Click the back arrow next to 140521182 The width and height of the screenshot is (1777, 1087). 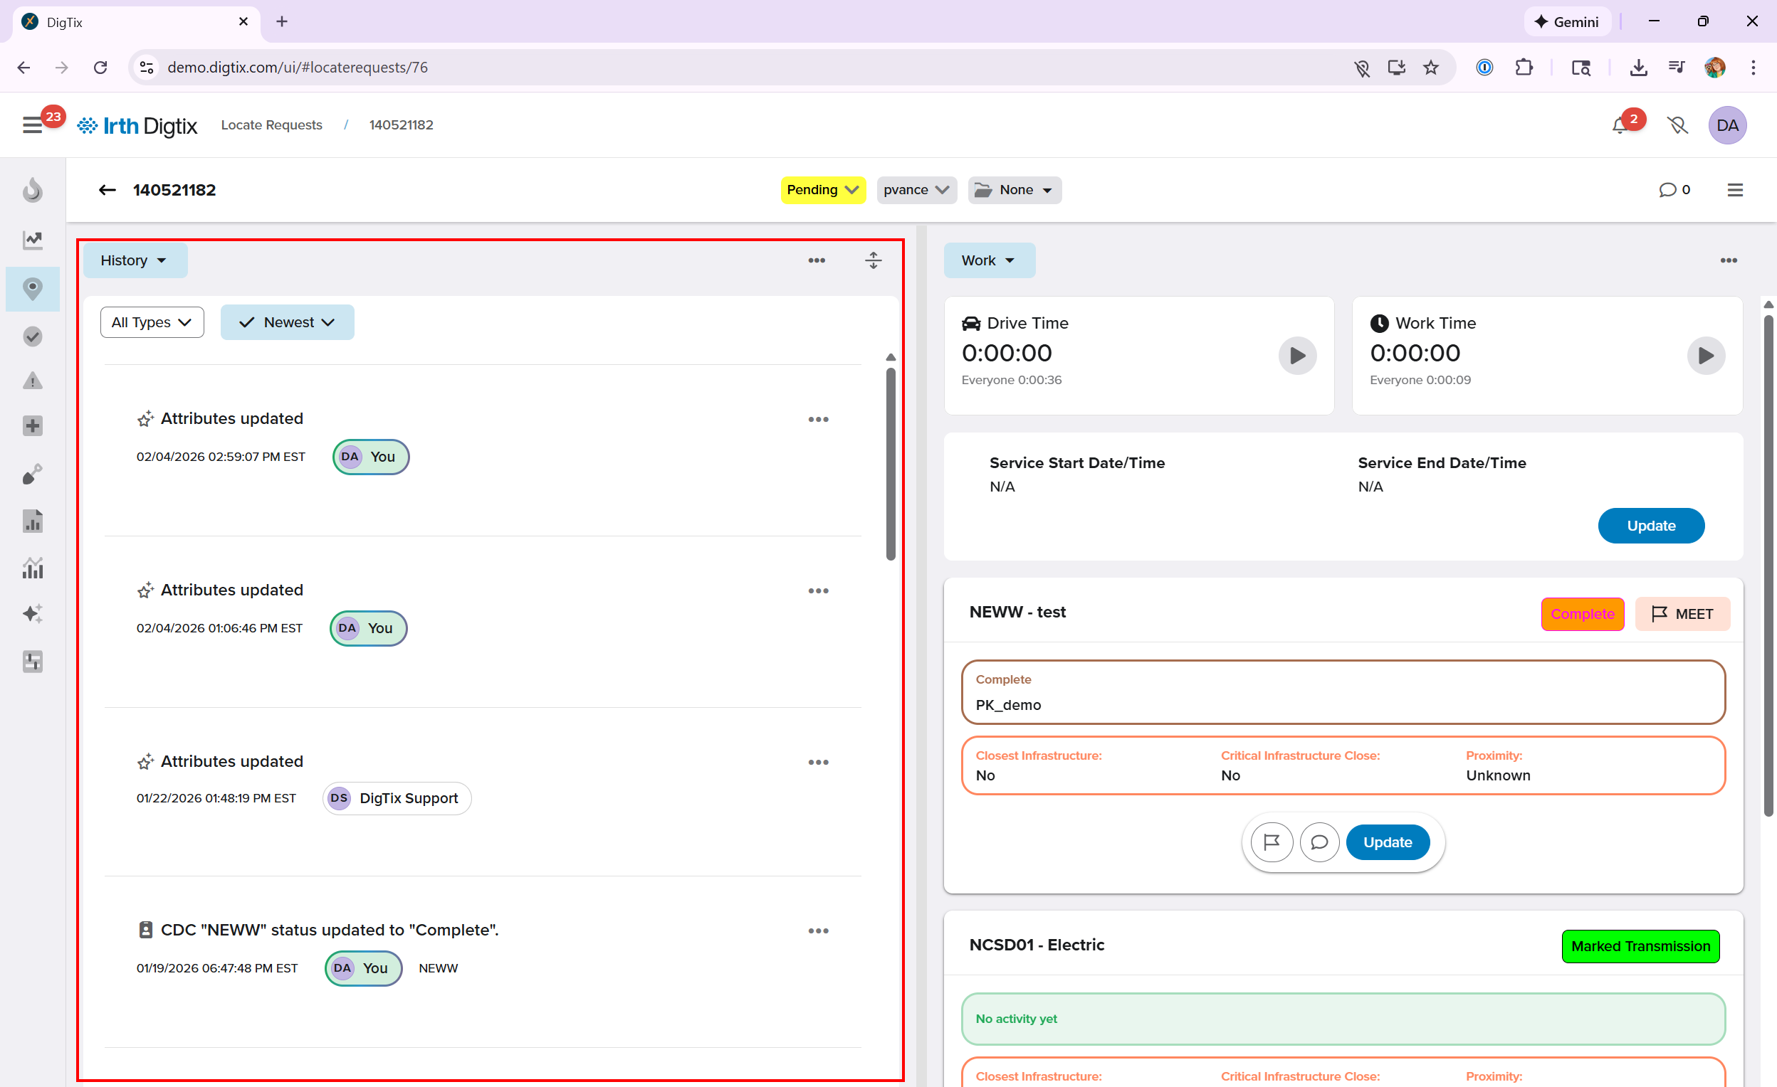[x=108, y=189]
